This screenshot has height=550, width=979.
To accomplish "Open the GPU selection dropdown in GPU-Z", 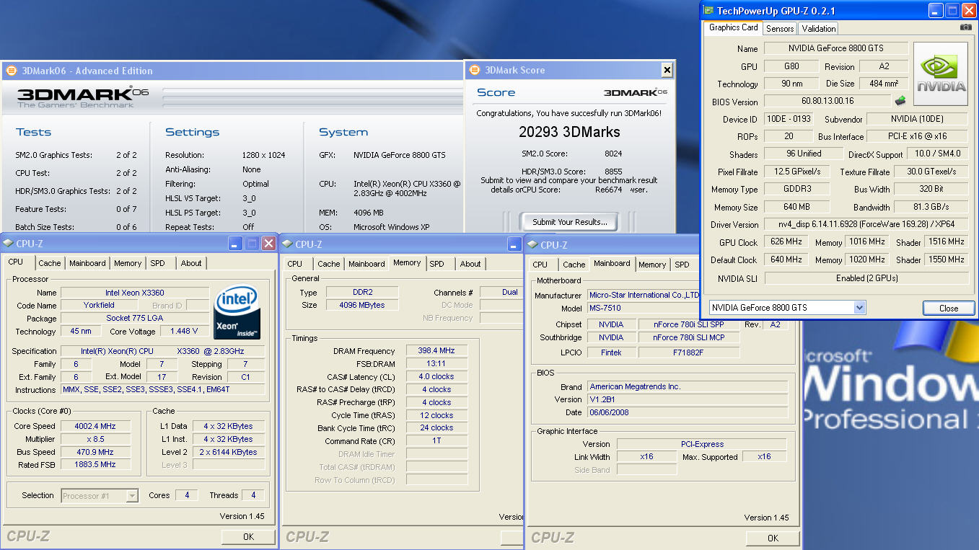I will point(859,308).
